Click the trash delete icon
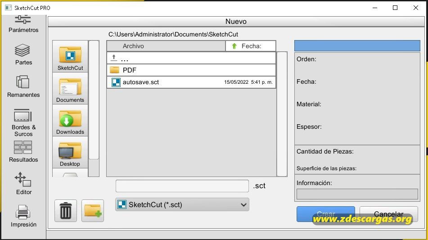This screenshot has height=240, width=428. 66,211
